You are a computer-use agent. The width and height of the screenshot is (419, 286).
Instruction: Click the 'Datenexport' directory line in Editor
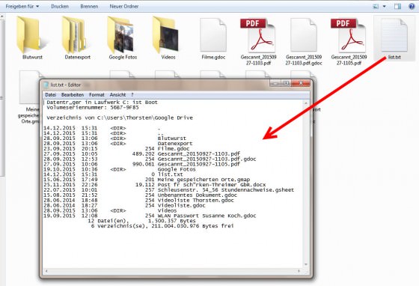click(x=118, y=144)
